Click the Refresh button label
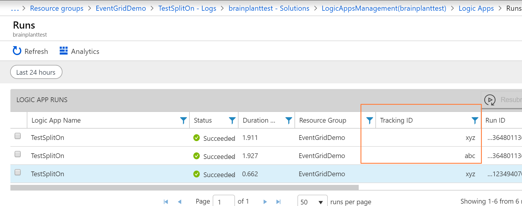Screen dimensions: 522x206 coord(36,51)
